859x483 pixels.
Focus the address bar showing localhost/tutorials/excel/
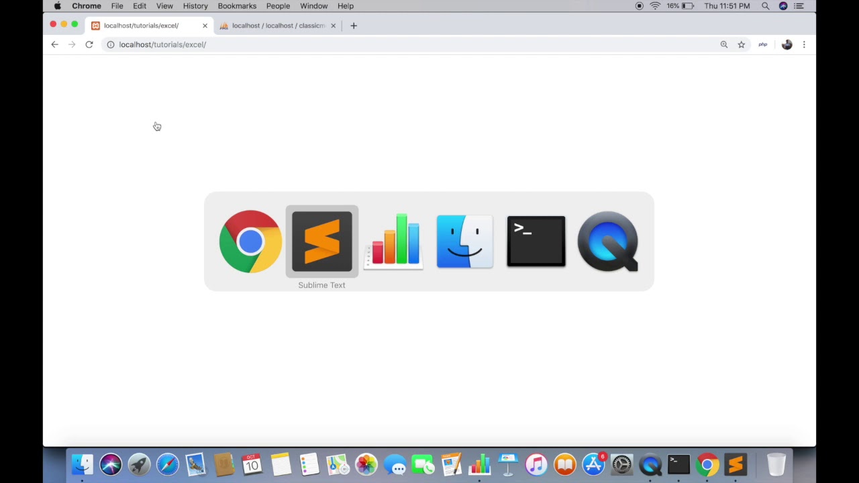[416, 44]
